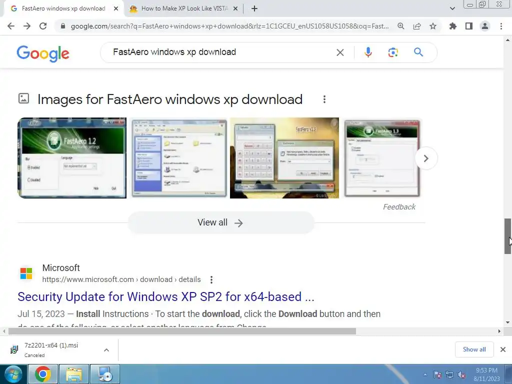Click the Google search text field
Image resolution: width=512 pixels, height=384 pixels.
tap(222, 52)
